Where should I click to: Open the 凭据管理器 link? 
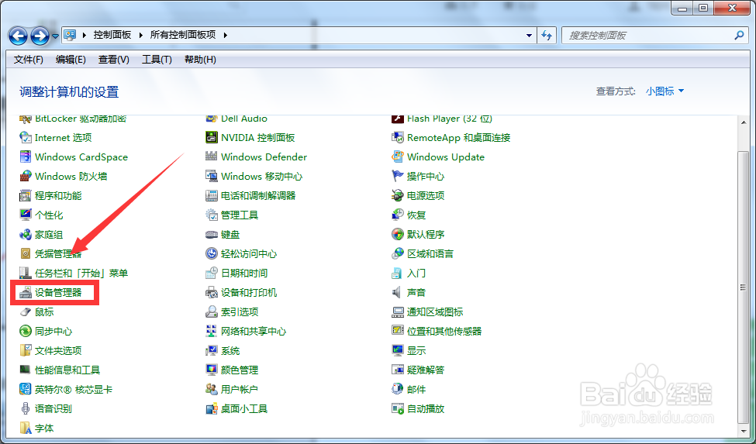[58, 254]
